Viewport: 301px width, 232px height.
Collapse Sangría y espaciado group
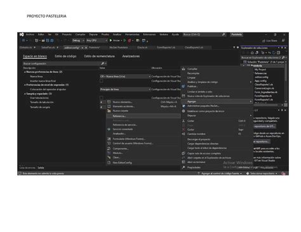[25, 94]
